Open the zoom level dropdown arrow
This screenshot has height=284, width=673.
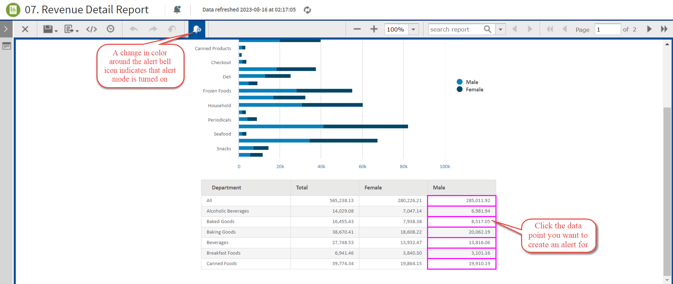coord(413,29)
